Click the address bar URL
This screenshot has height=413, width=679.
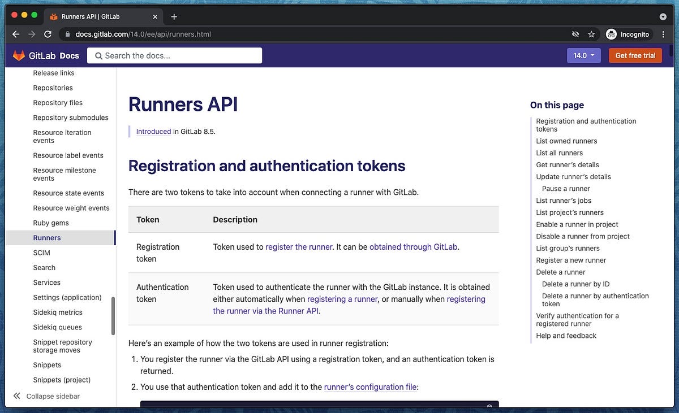(143, 34)
